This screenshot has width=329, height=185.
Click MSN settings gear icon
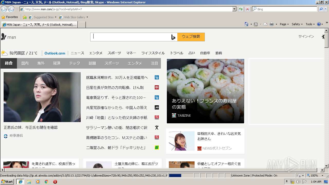coord(323,37)
